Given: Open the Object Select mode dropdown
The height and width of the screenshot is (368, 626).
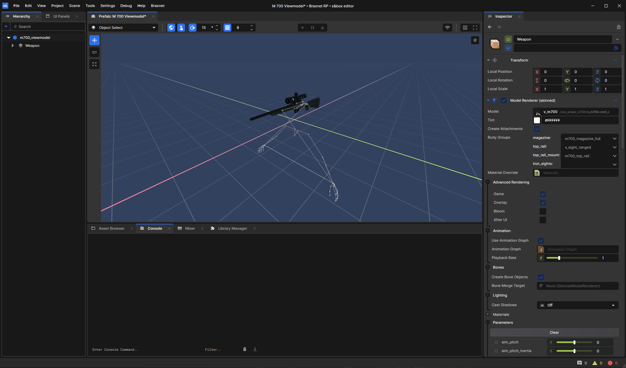Looking at the screenshot, I should (x=123, y=28).
